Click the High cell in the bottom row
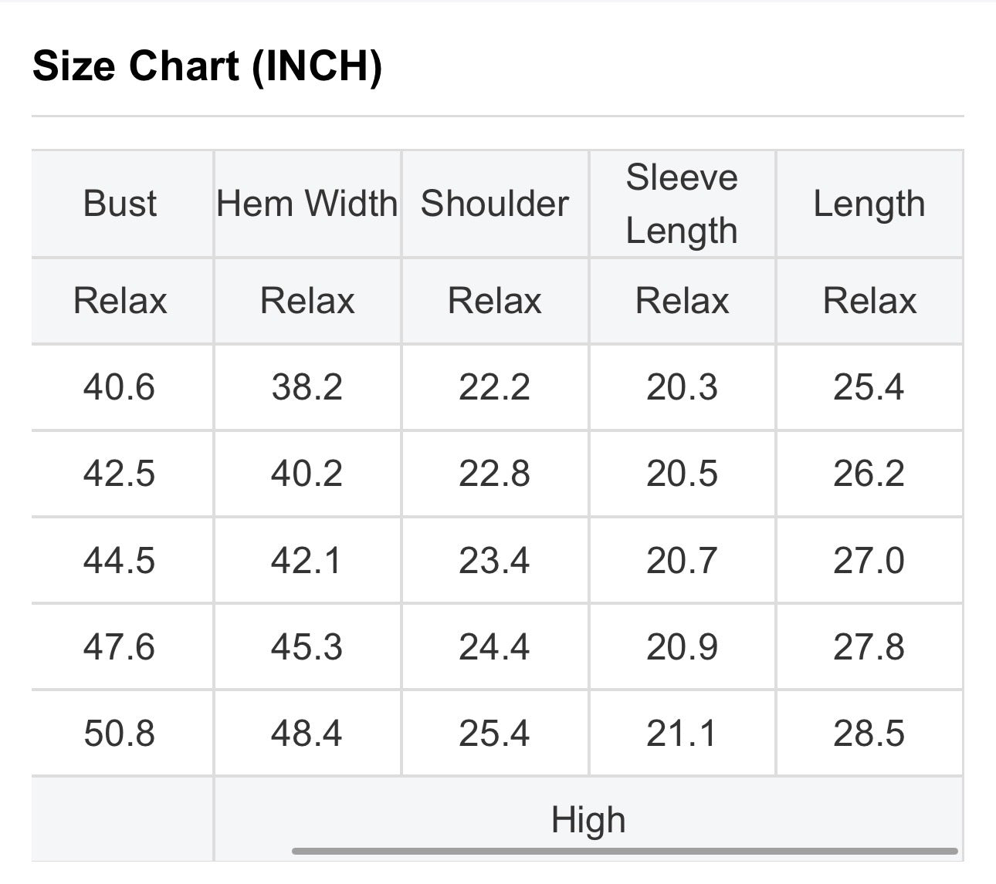This screenshot has width=996, height=884. tap(588, 819)
